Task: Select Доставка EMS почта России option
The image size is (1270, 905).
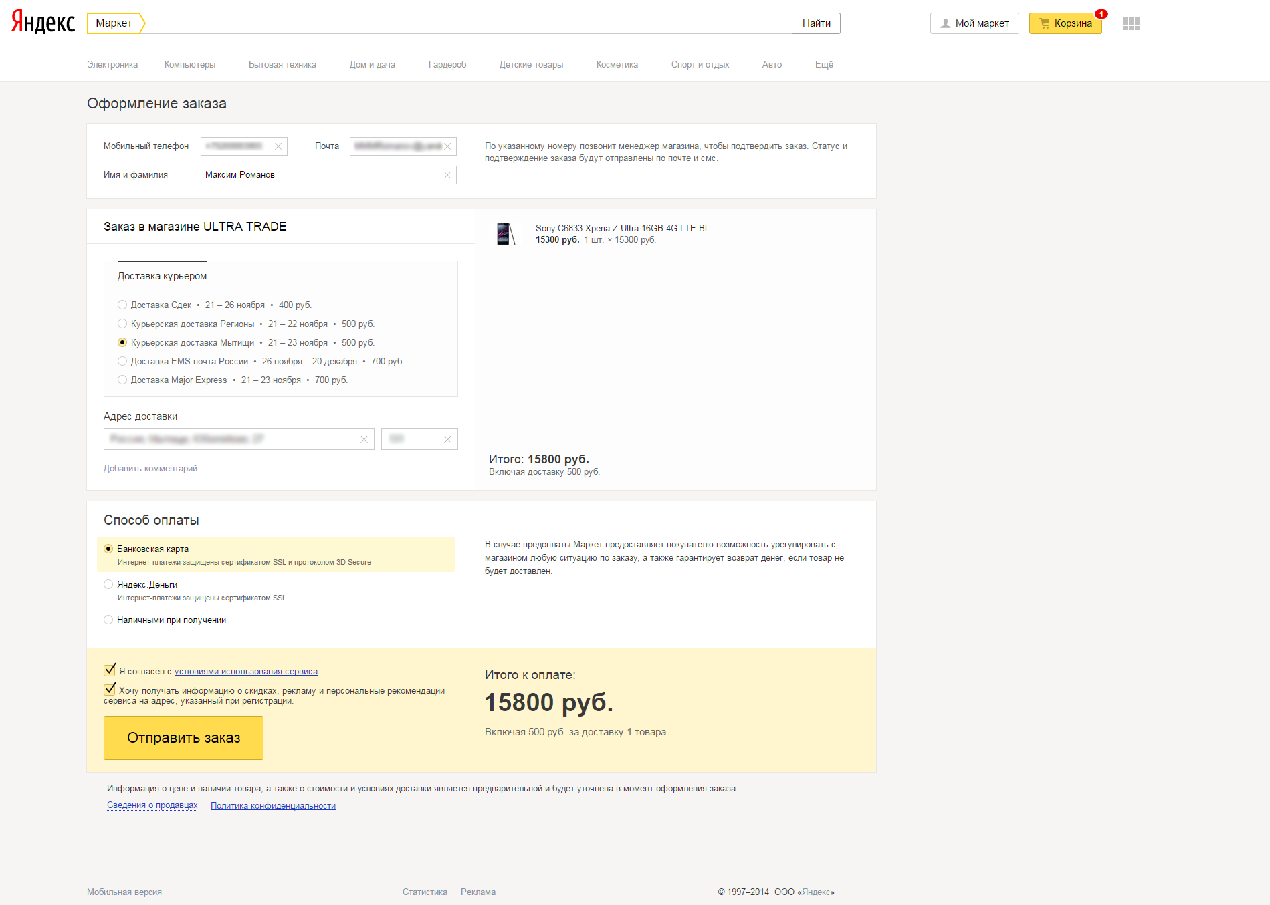Action: 122,361
